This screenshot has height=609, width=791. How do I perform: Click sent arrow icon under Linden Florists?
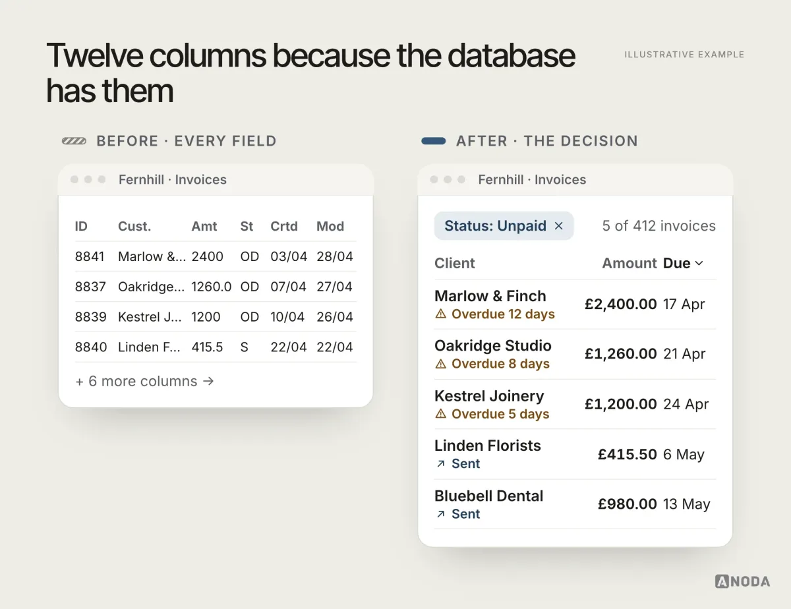pos(441,464)
